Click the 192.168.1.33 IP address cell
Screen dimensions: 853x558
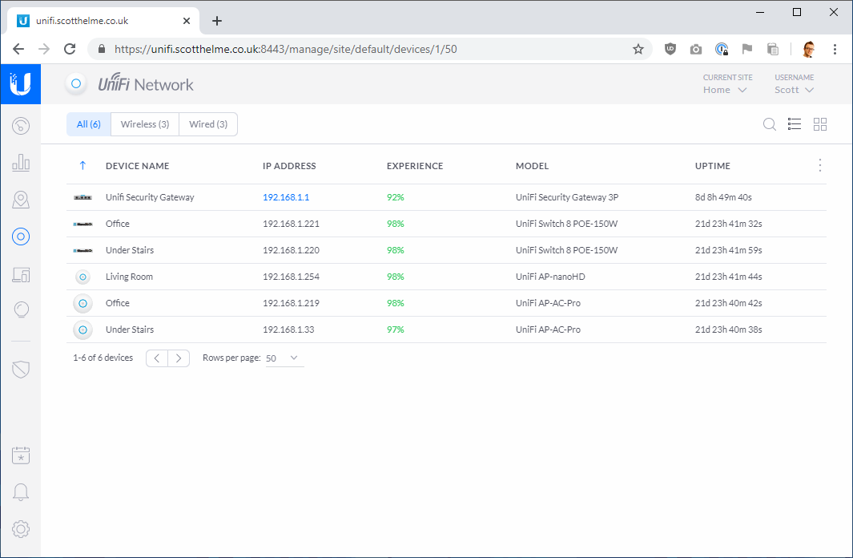(288, 330)
